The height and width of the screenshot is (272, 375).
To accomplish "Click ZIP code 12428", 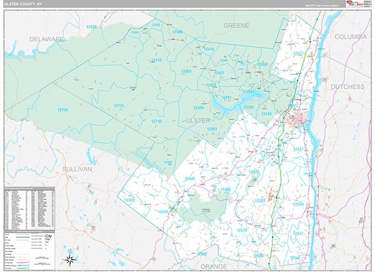I will pos(163,212).
